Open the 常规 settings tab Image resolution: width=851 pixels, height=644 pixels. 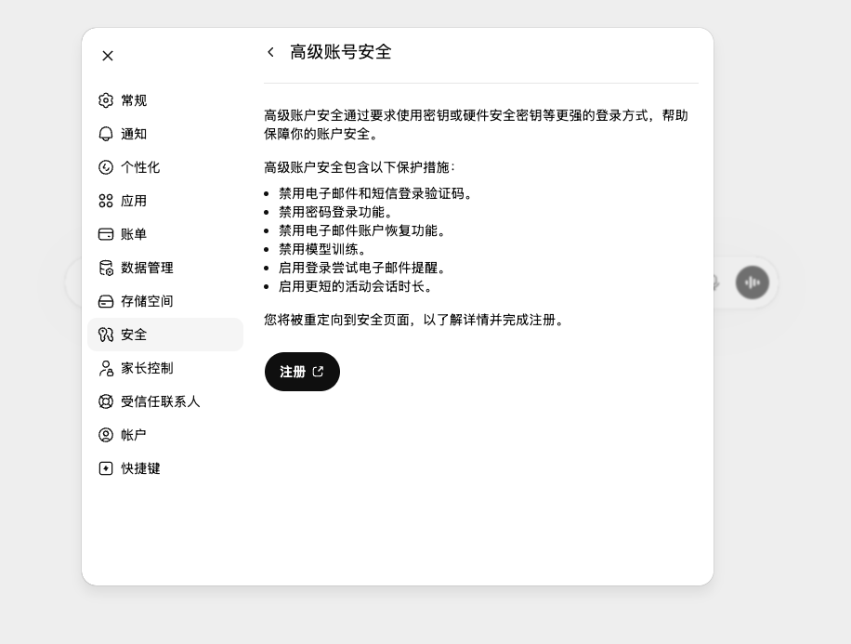pyautogui.click(x=165, y=100)
